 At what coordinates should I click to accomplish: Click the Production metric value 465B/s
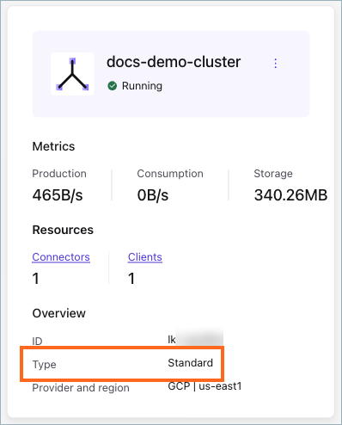(x=58, y=195)
